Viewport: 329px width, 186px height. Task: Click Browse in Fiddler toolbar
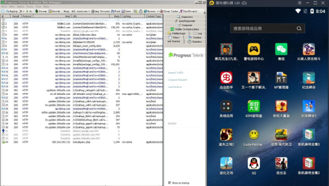(149, 11)
